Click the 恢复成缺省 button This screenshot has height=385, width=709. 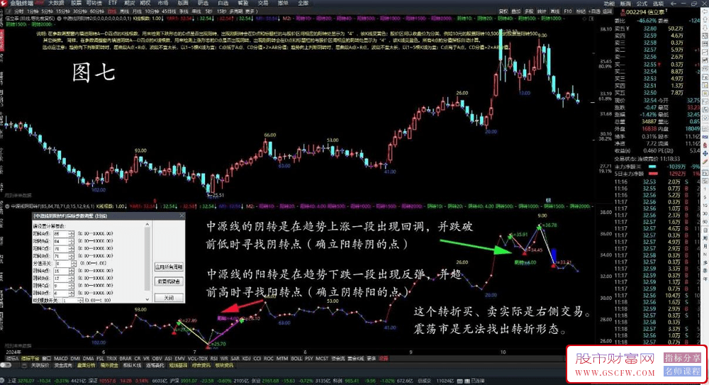(x=169, y=281)
